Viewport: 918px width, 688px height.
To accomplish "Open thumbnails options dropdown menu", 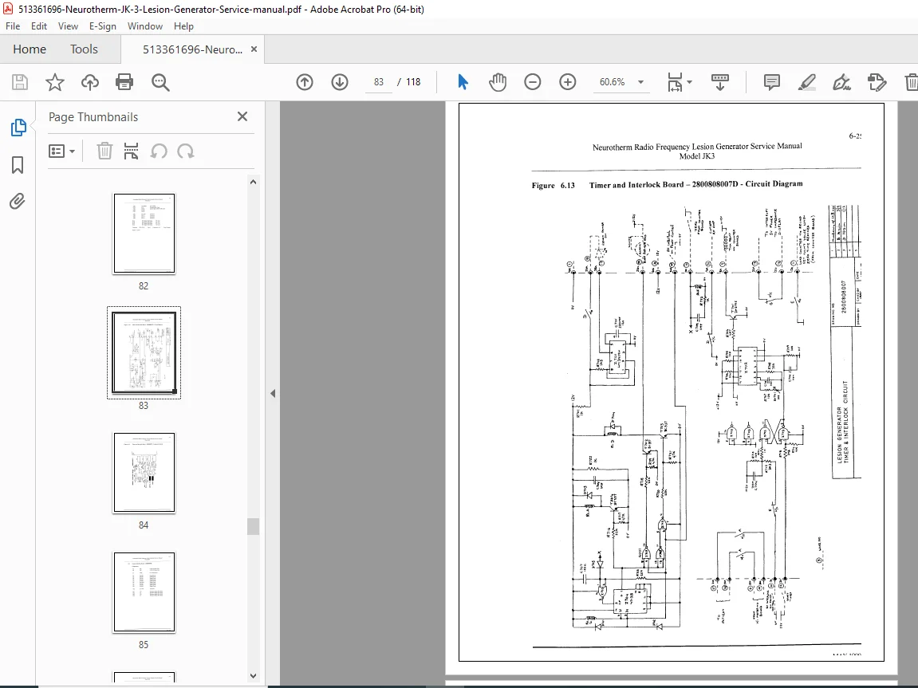I will (x=61, y=151).
